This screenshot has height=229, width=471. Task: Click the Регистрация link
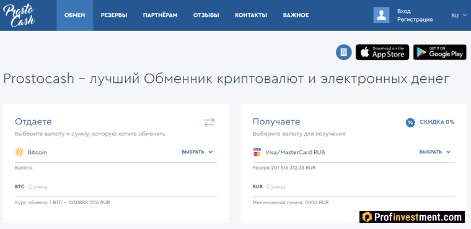pos(415,20)
